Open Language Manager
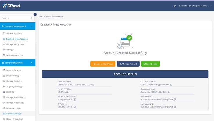This screenshot has height=121, width=214. 15,86
